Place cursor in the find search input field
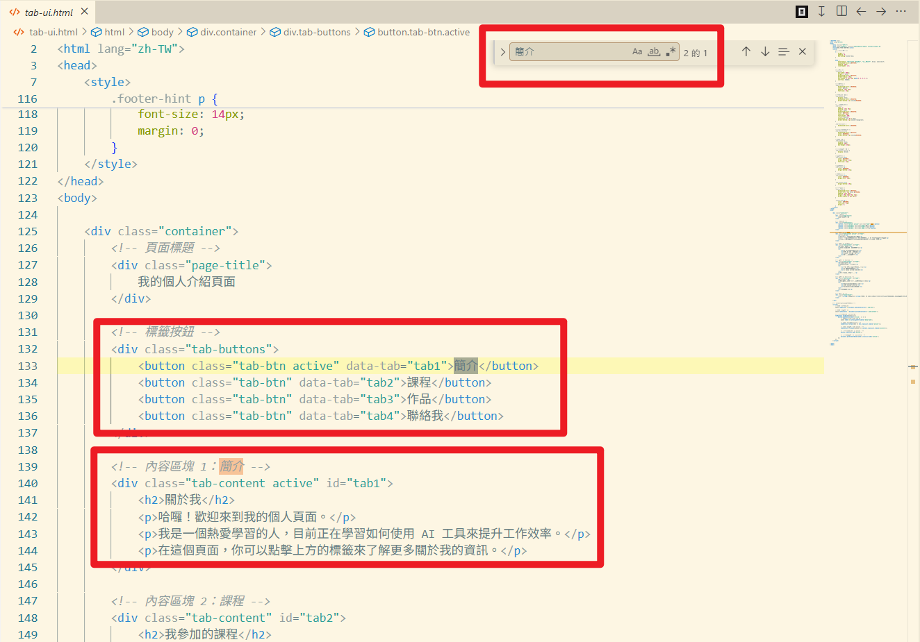920x642 pixels. pyautogui.click(x=570, y=51)
